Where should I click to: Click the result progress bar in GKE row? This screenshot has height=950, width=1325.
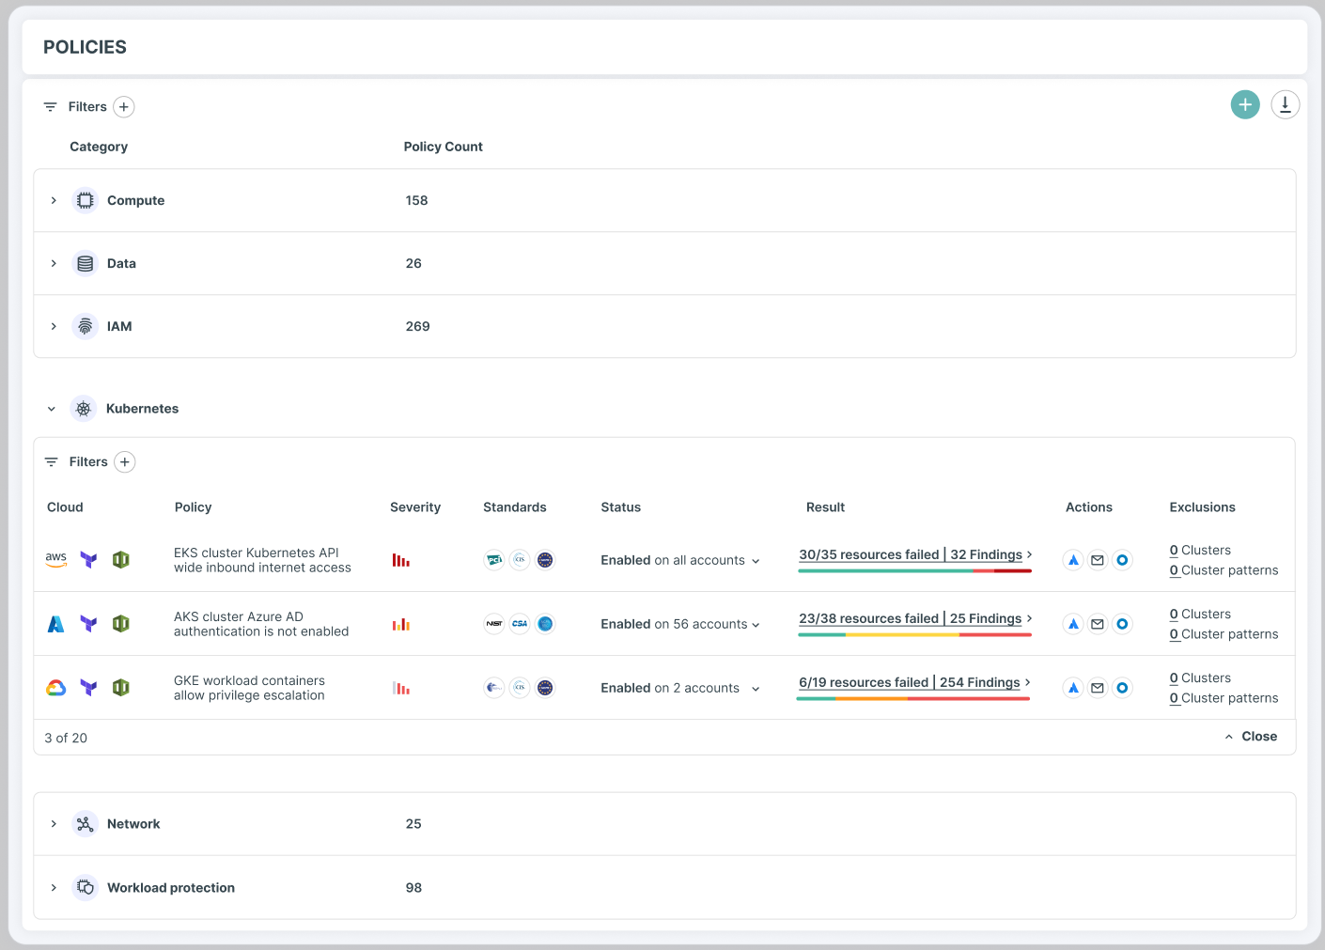click(x=913, y=699)
